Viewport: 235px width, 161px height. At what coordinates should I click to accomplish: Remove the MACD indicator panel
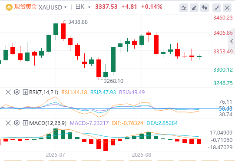[x=8, y=123]
